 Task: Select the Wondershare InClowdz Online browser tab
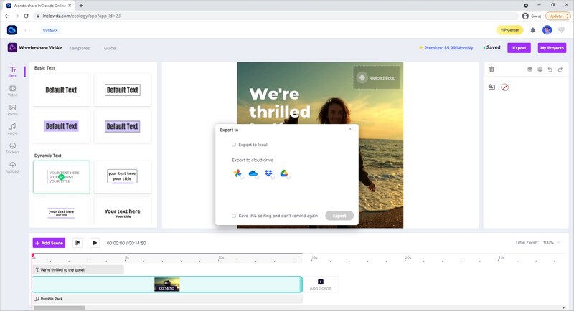(x=39, y=6)
